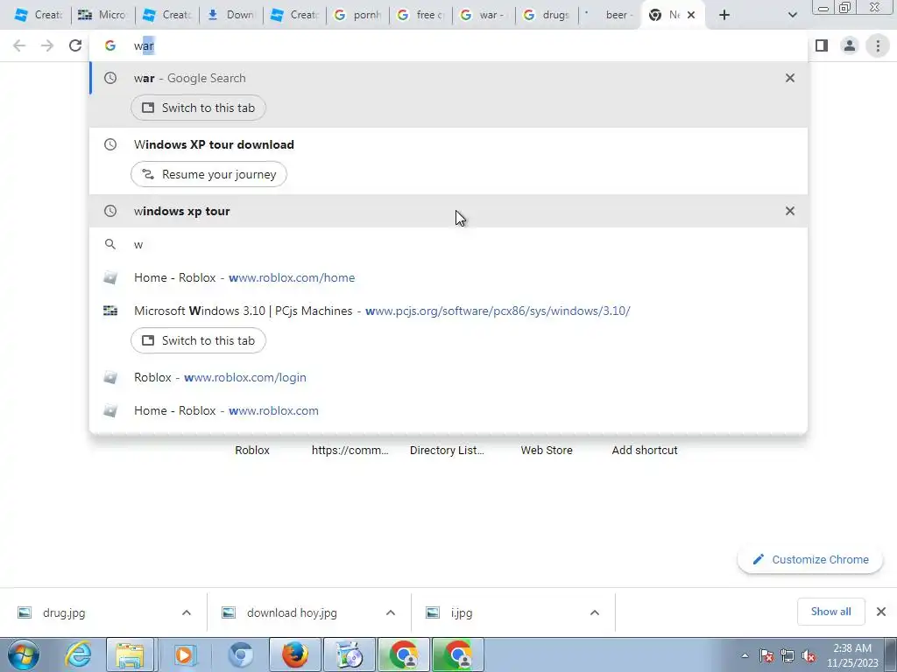Close the current New Tab
The image size is (897, 672).
pos(691,15)
